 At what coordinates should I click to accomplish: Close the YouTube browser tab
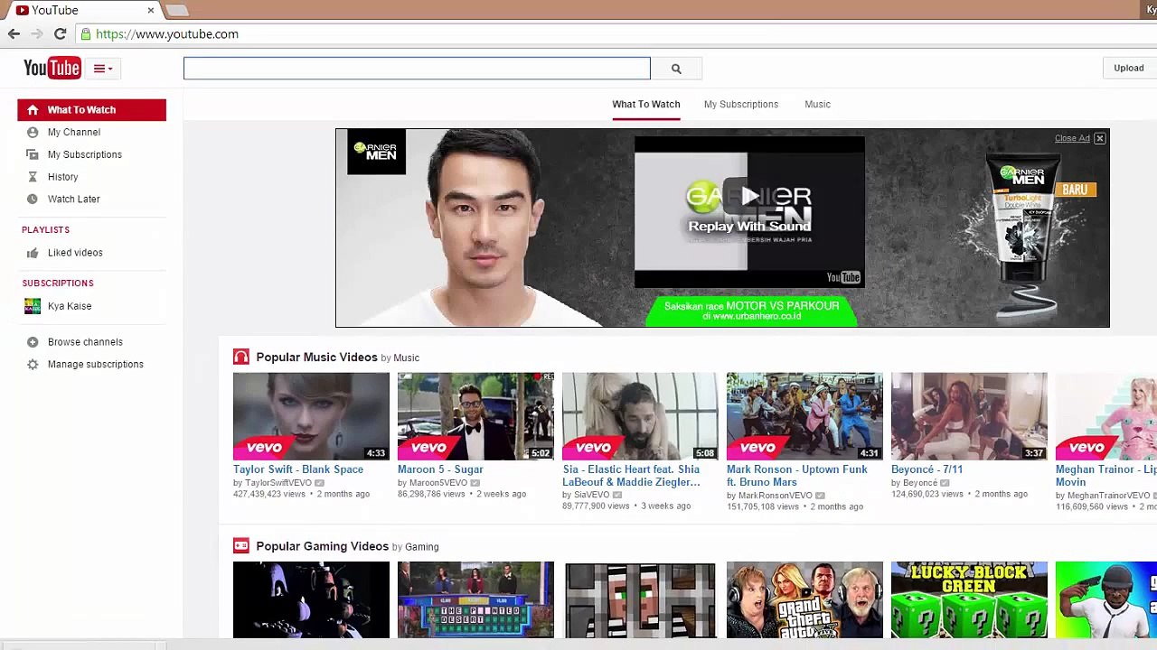point(151,10)
